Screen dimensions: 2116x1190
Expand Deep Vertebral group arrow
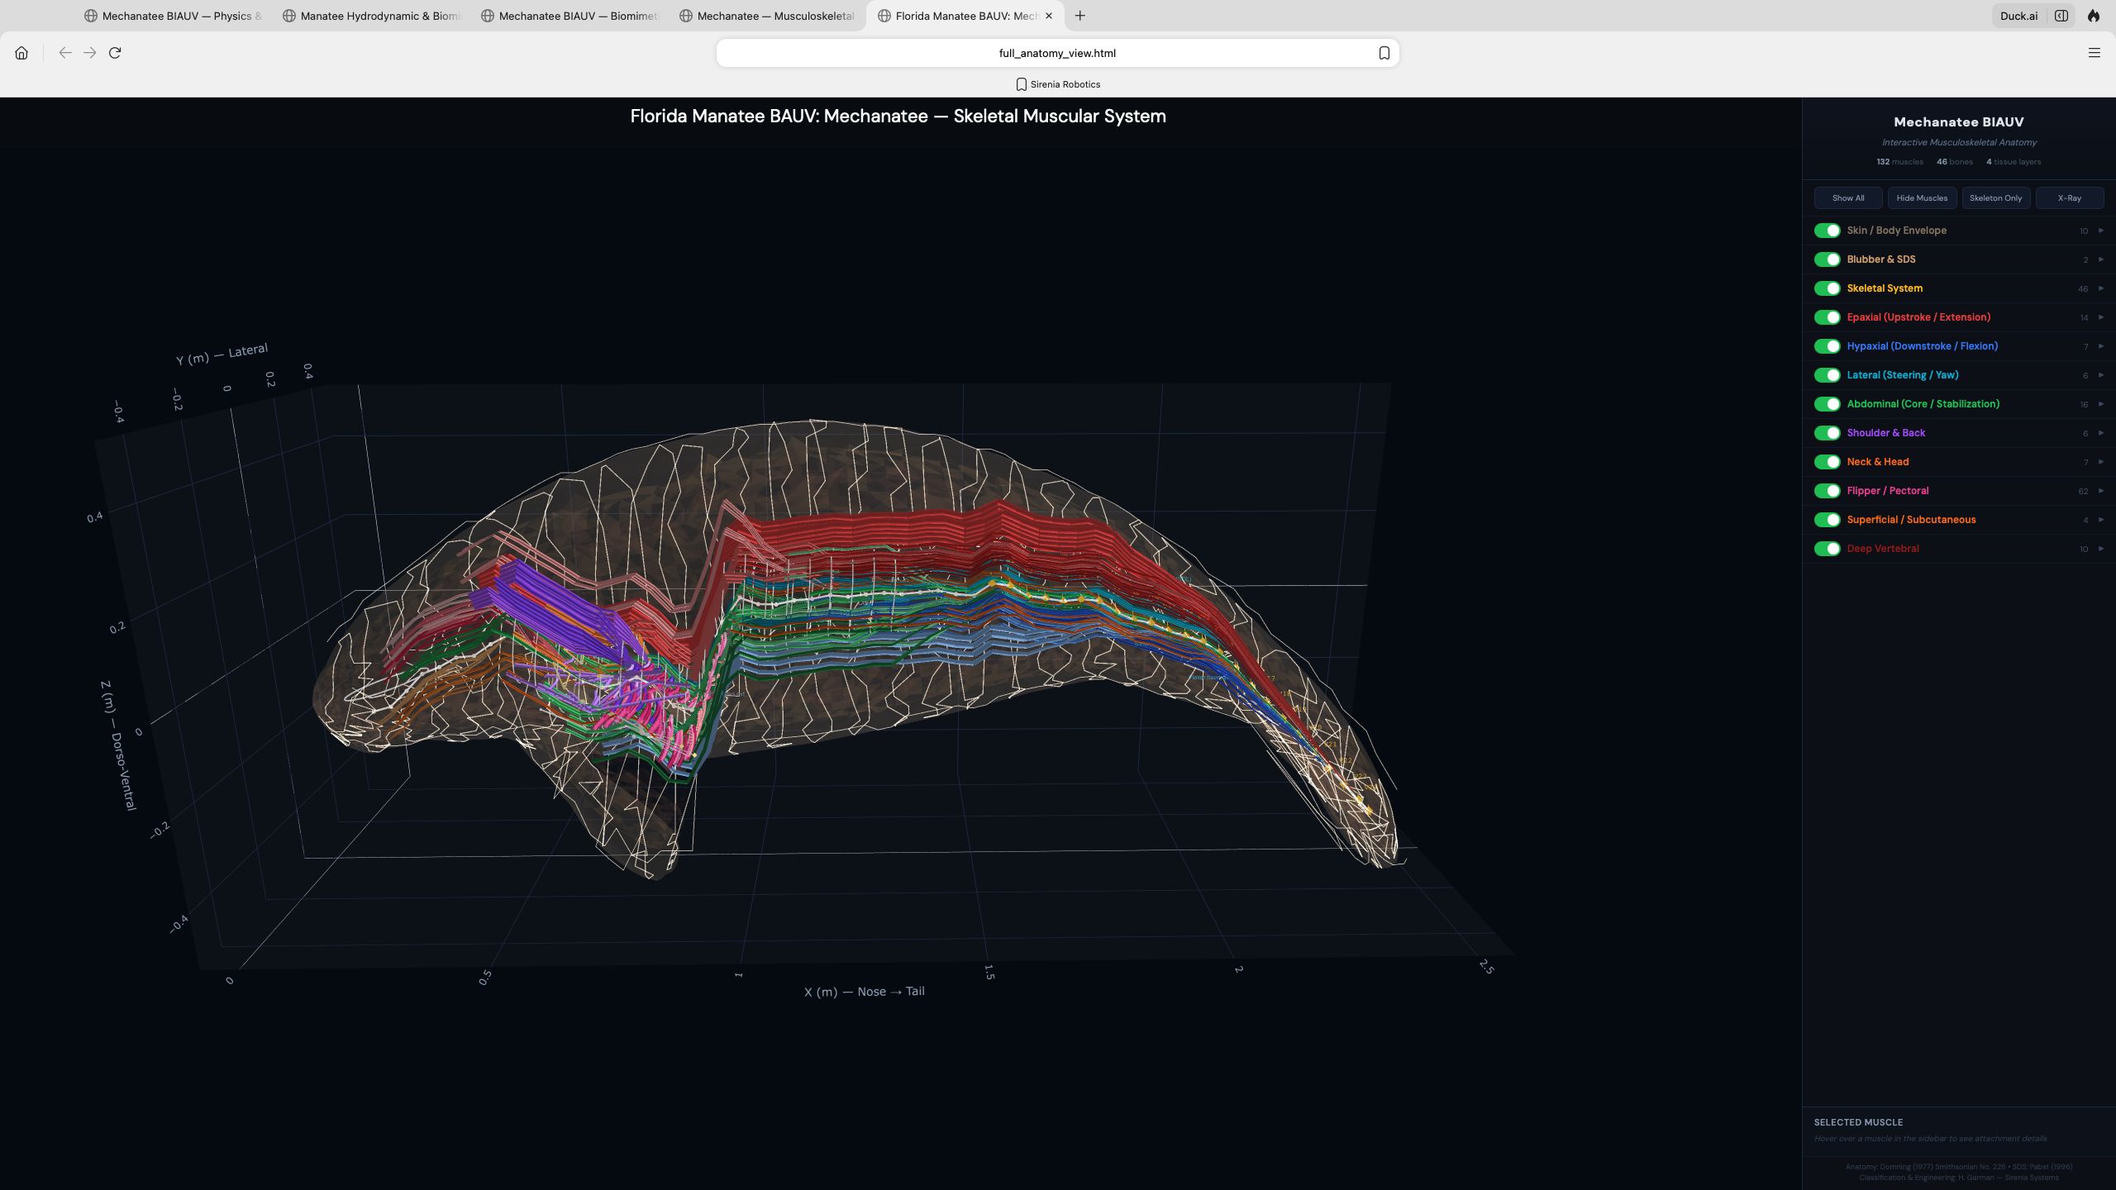[2100, 549]
